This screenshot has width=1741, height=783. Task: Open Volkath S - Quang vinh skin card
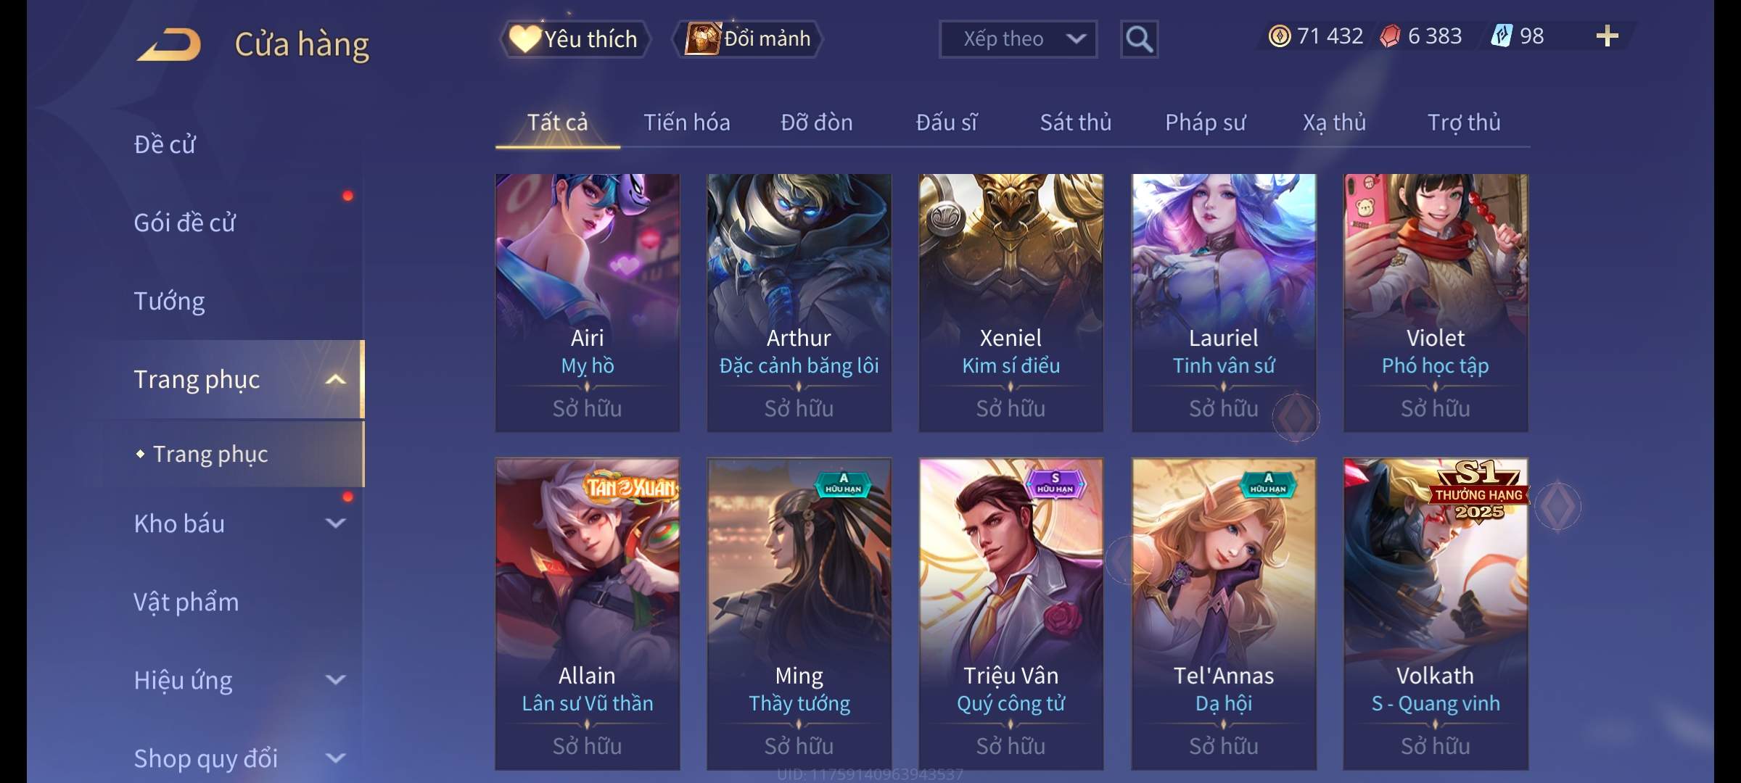tap(1436, 614)
